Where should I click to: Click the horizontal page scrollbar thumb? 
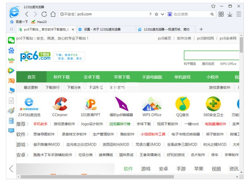[x=97, y=177]
